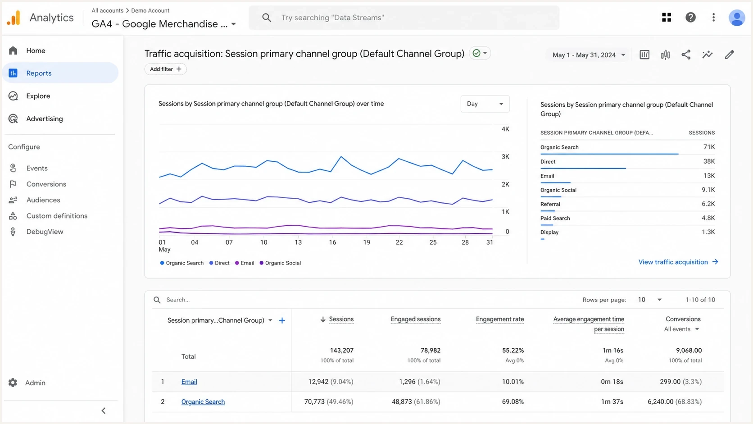This screenshot has height=424, width=753.
Task: Click the Admin gear icon
Action: point(13,383)
